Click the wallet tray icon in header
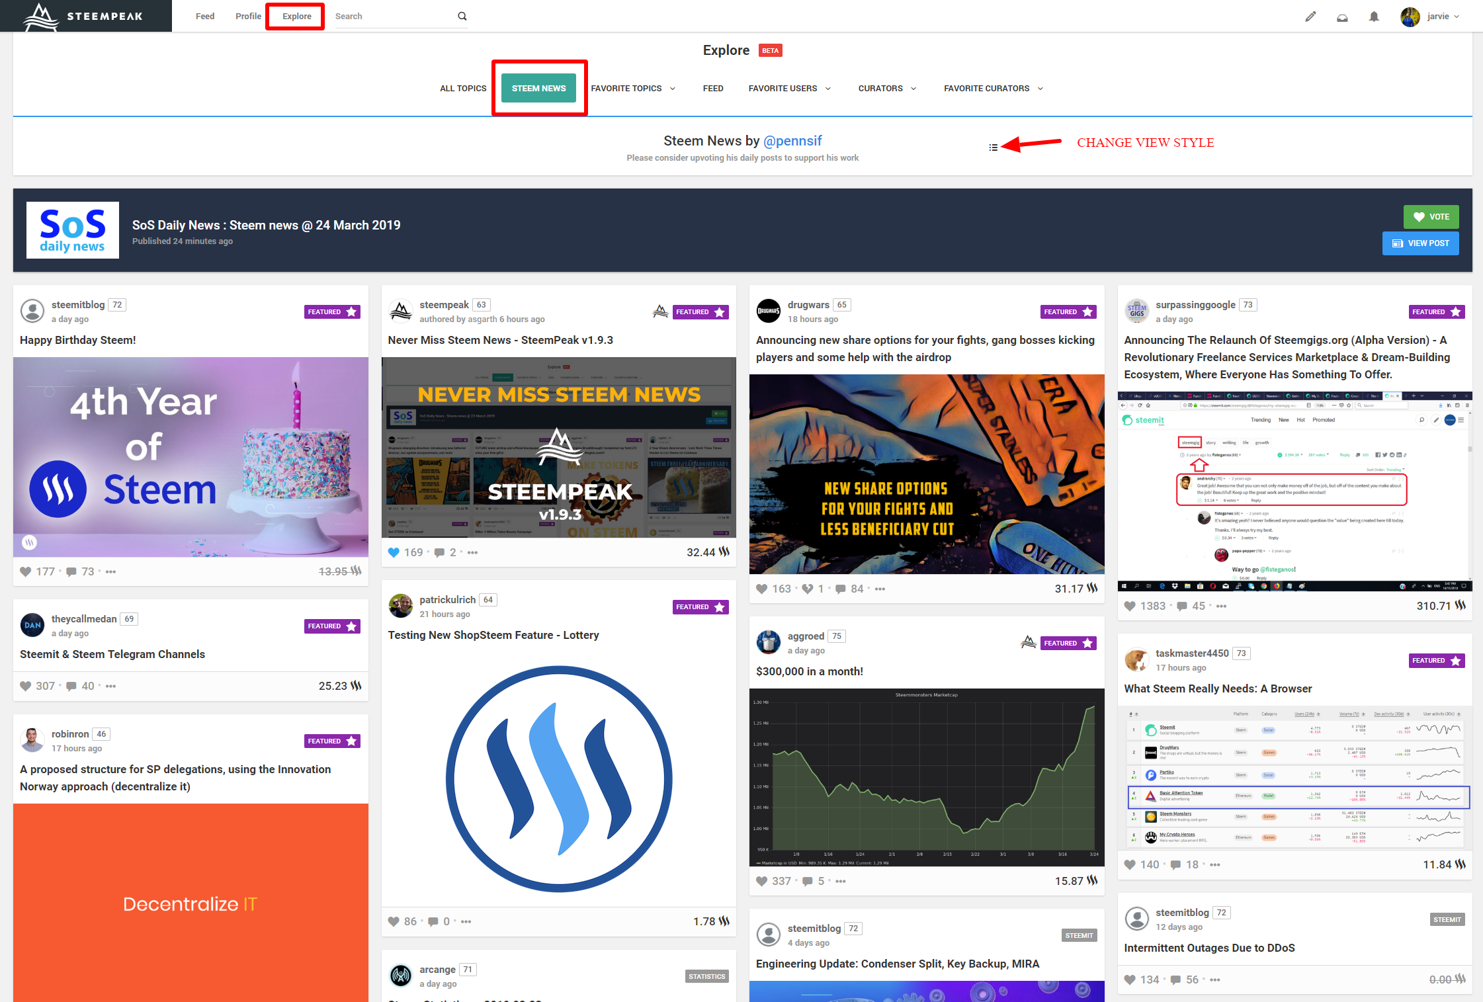This screenshot has width=1483, height=1002. click(1342, 18)
